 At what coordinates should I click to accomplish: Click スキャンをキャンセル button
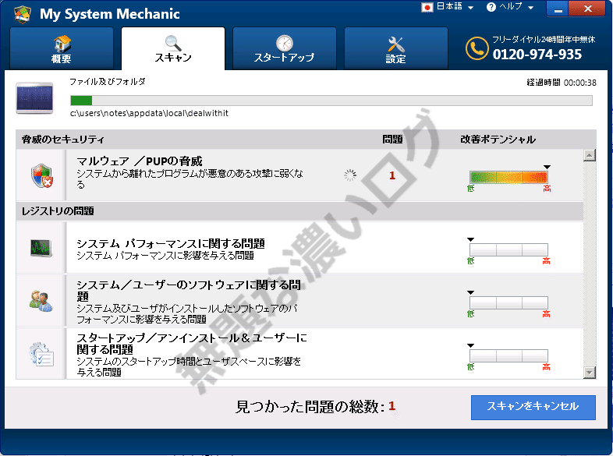tap(533, 407)
